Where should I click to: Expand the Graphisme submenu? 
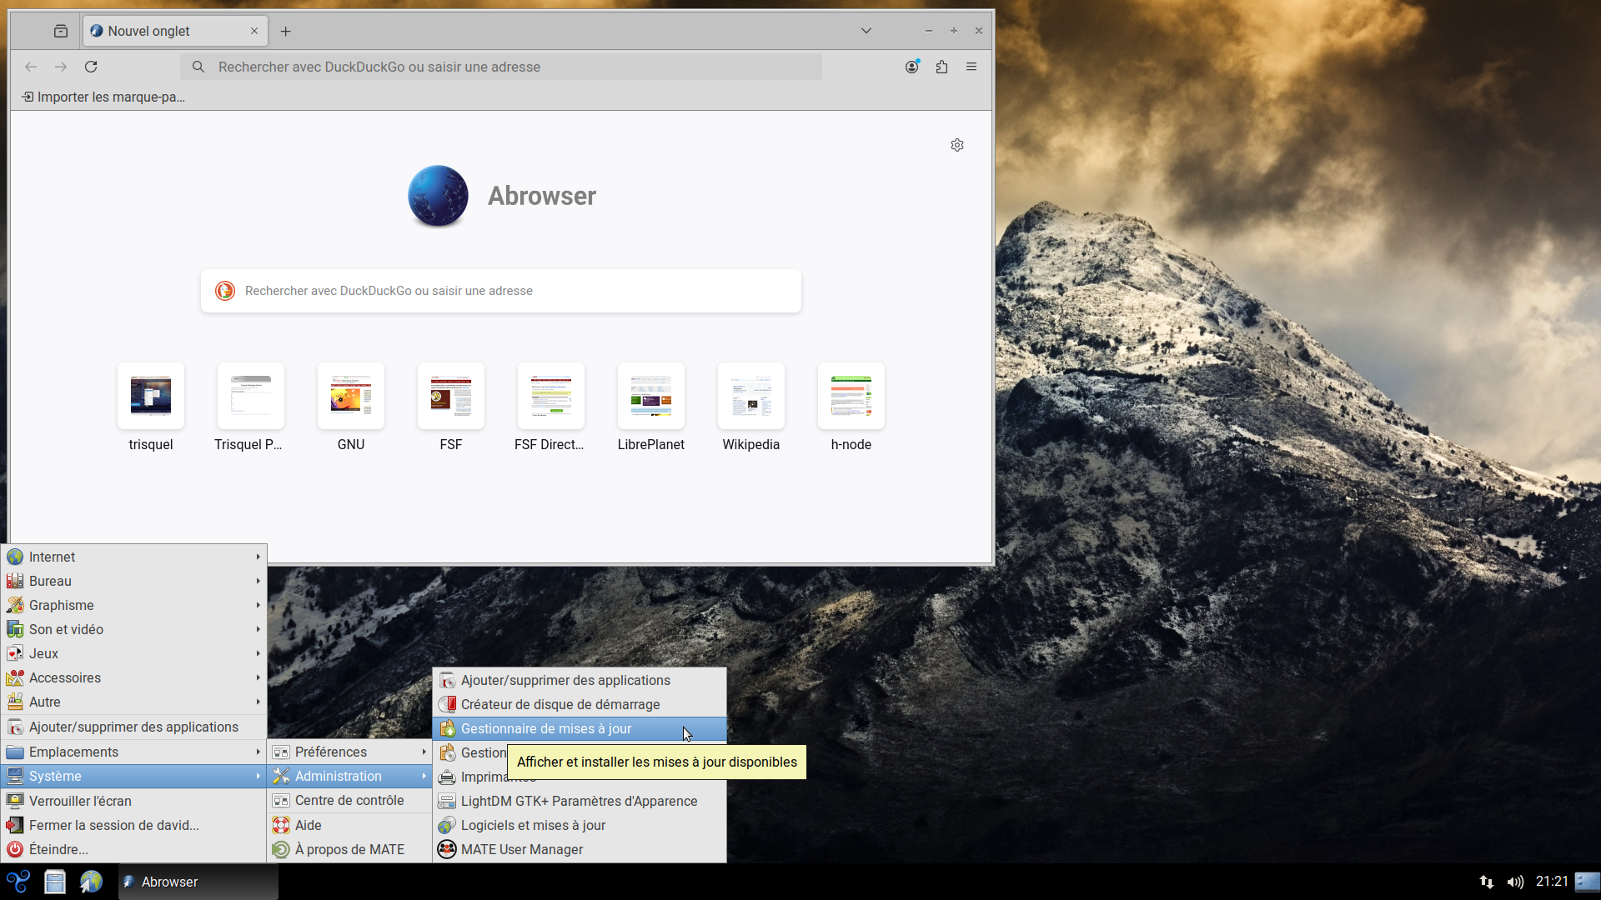(x=133, y=604)
